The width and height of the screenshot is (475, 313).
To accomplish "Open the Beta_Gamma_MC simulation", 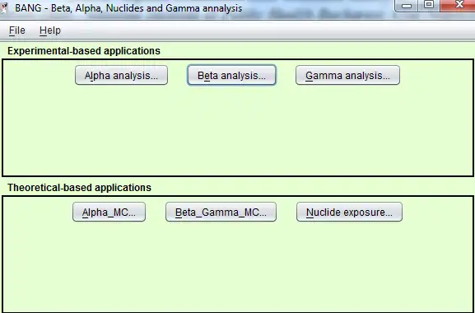I will (221, 212).
